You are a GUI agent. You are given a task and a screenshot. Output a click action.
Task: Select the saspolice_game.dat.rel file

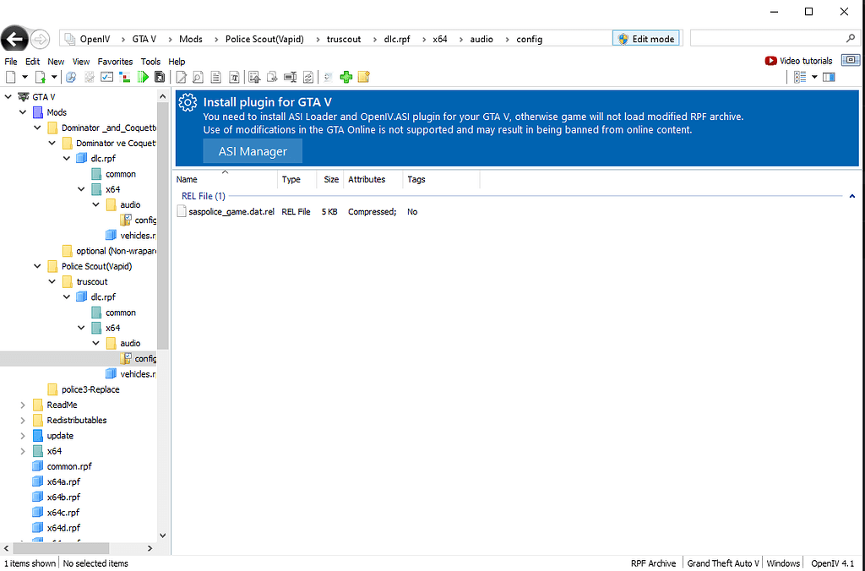[231, 212]
